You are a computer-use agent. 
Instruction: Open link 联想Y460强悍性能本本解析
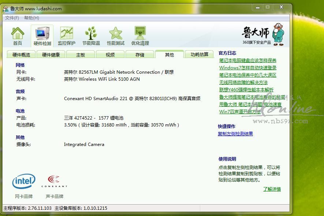(246, 89)
